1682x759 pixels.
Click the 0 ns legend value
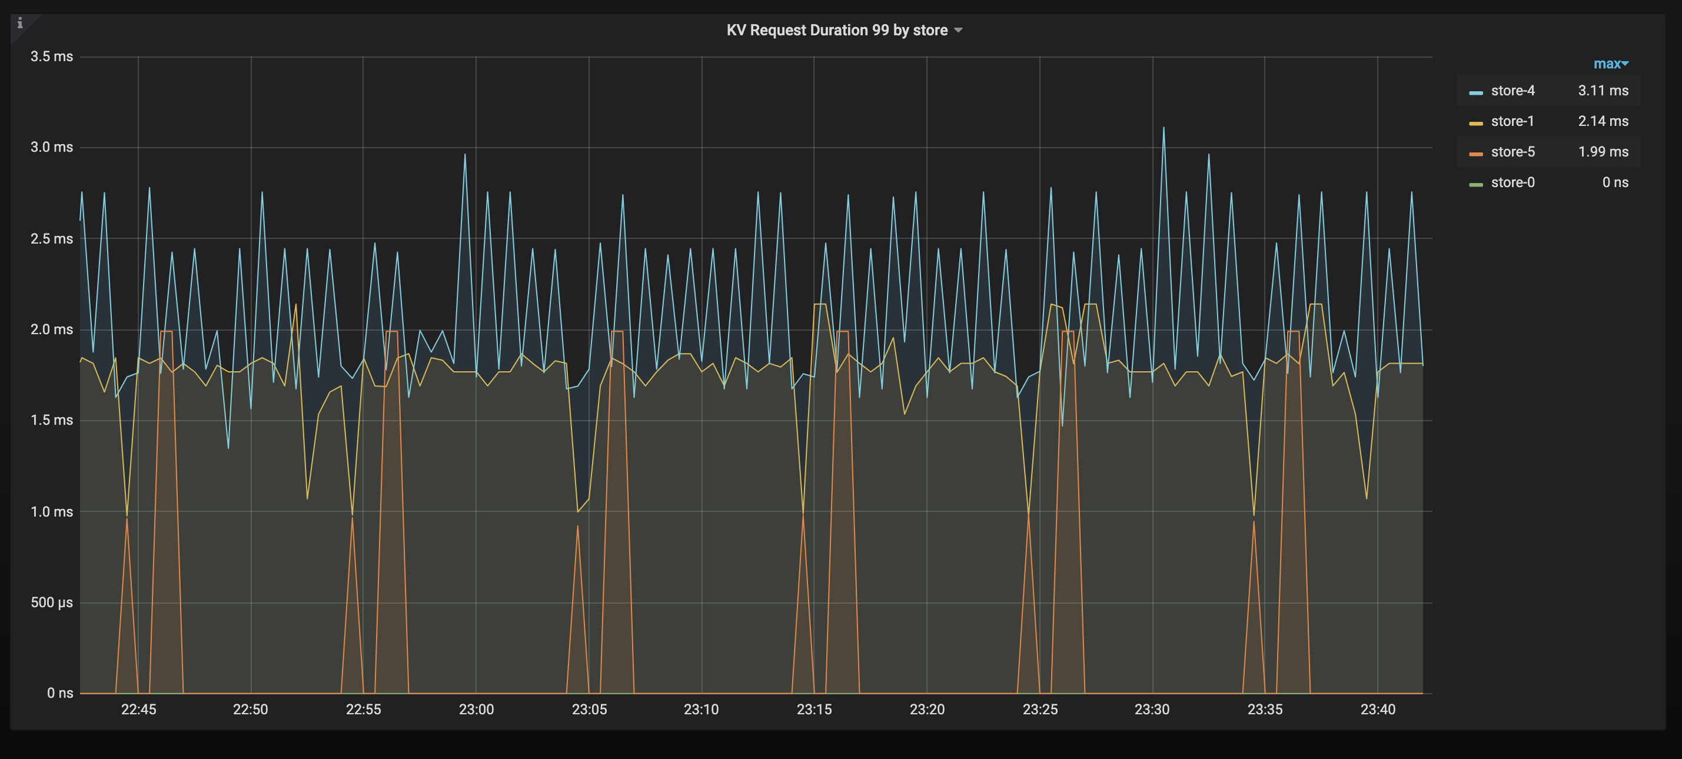pyautogui.click(x=1614, y=183)
